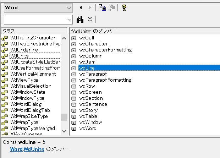
Task: Click the binoculars Search icon
Action: tap(80, 19)
